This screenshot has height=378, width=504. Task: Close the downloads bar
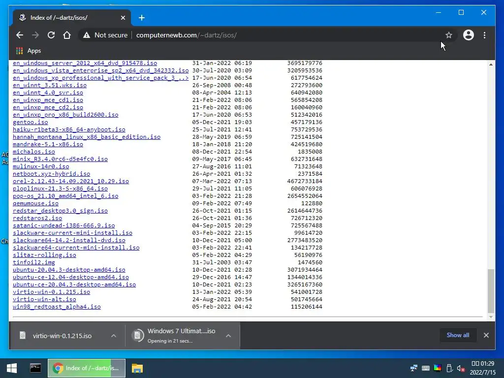point(486,335)
